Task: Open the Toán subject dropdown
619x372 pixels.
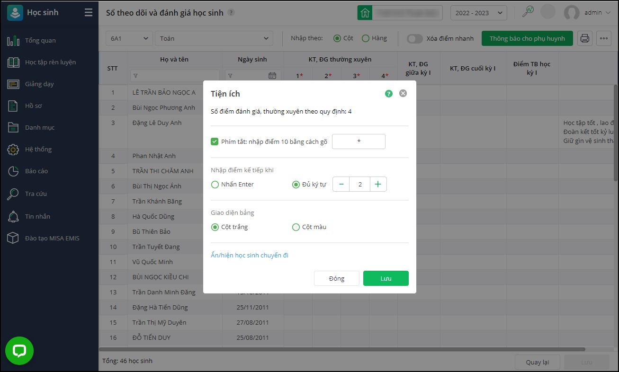Action: coord(214,38)
